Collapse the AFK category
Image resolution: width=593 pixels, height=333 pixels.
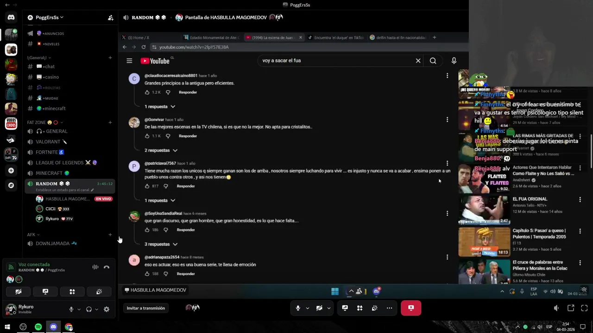pos(33,235)
